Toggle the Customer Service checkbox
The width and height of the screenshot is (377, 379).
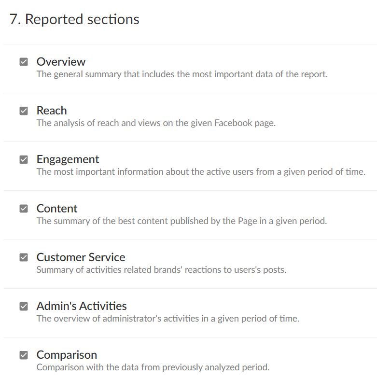tap(24, 257)
